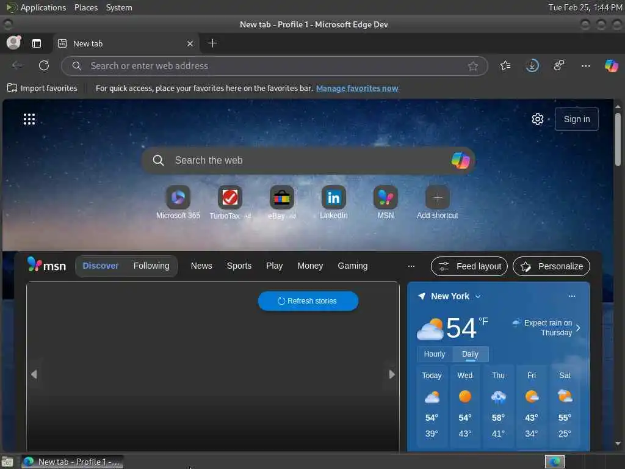Open Feed layout options
625x469 pixels.
pos(469,266)
